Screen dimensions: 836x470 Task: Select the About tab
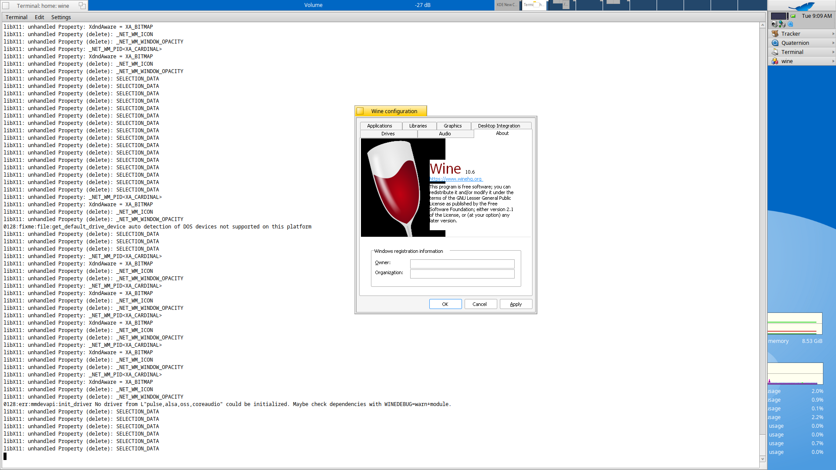click(502, 134)
